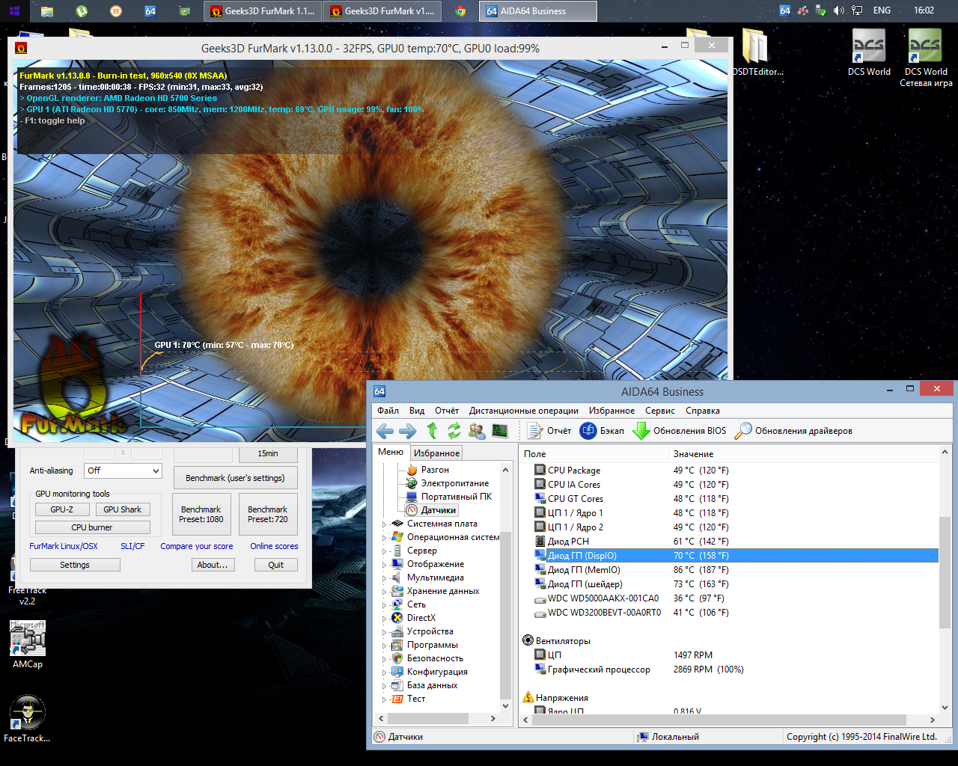The width and height of the screenshot is (958, 766).
Task: Open Обновления BIOS with green arrow
Action: coord(680,431)
